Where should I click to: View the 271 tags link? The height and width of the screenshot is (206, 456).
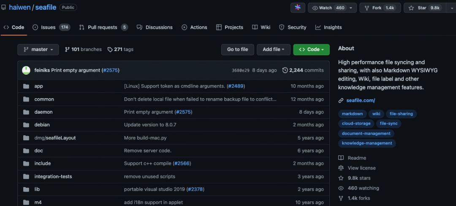tap(120, 50)
